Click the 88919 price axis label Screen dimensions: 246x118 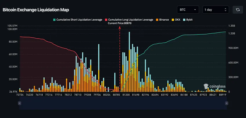point(223,95)
